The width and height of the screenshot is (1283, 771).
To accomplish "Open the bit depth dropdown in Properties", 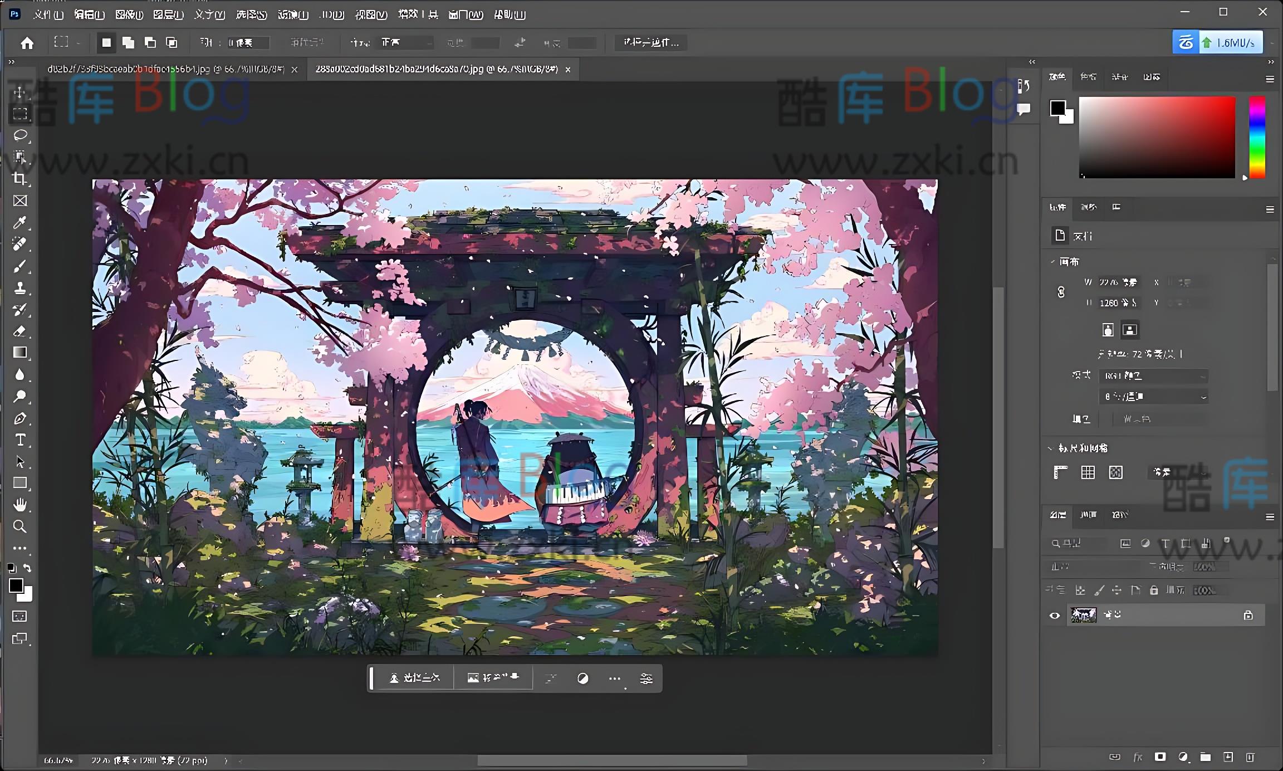I will point(1153,397).
